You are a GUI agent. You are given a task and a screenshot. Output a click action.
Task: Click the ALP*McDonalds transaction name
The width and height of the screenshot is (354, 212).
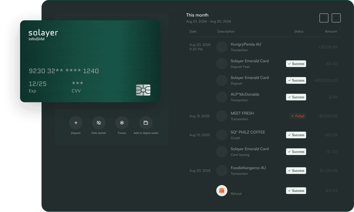click(x=245, y=94)
